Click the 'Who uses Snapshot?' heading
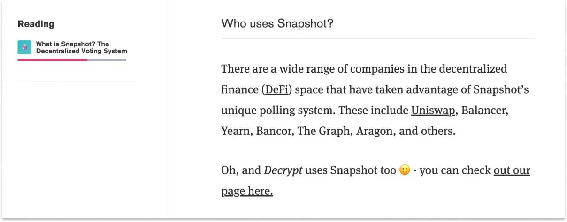Image resolution: width=567 pixels, height=222 pixels. tap(277, 23)
